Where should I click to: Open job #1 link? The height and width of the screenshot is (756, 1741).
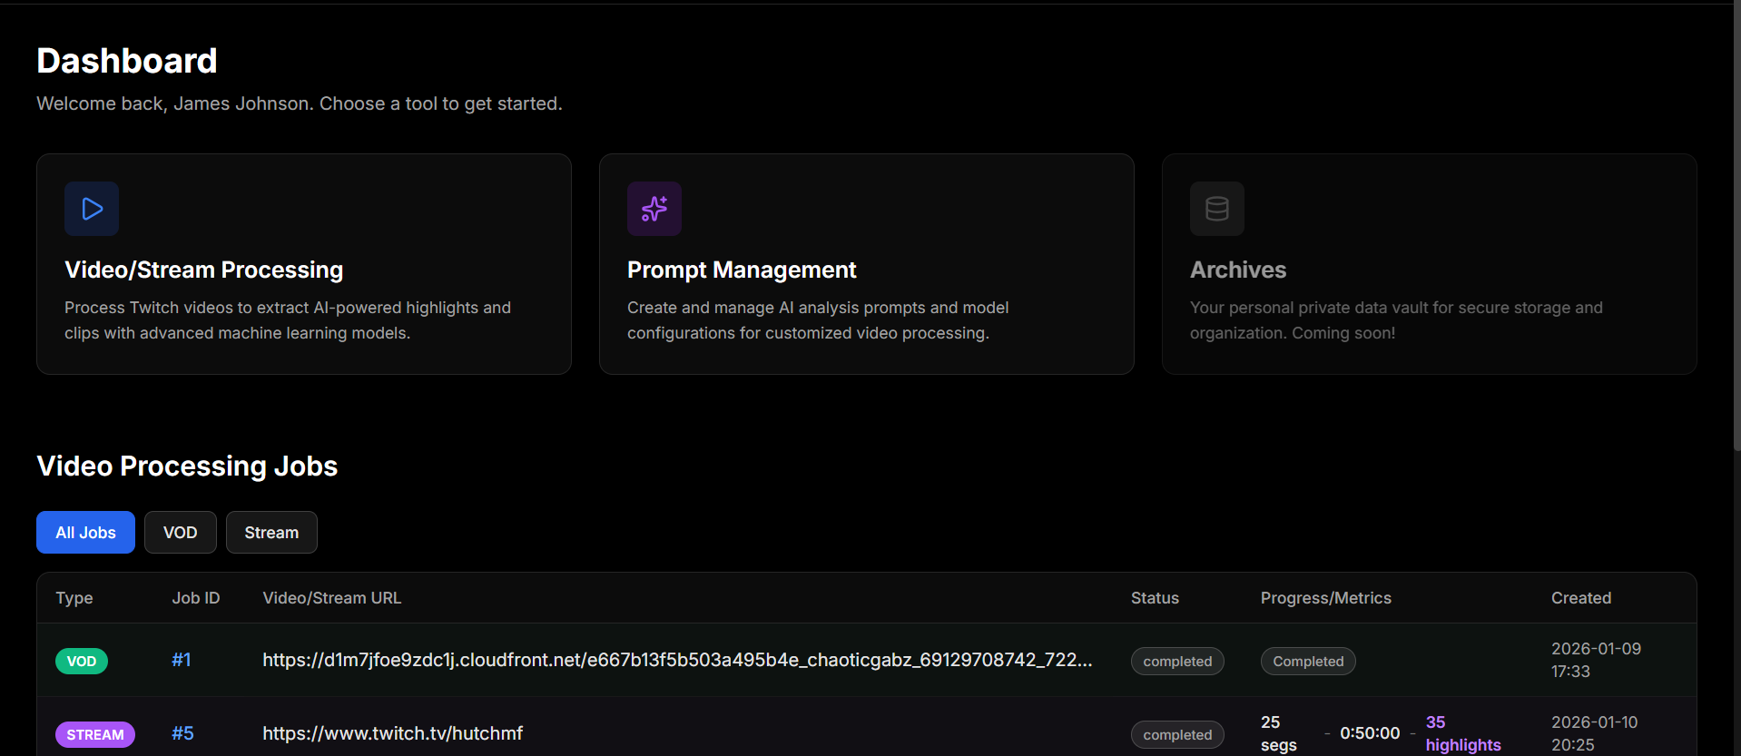coord(182,660)
